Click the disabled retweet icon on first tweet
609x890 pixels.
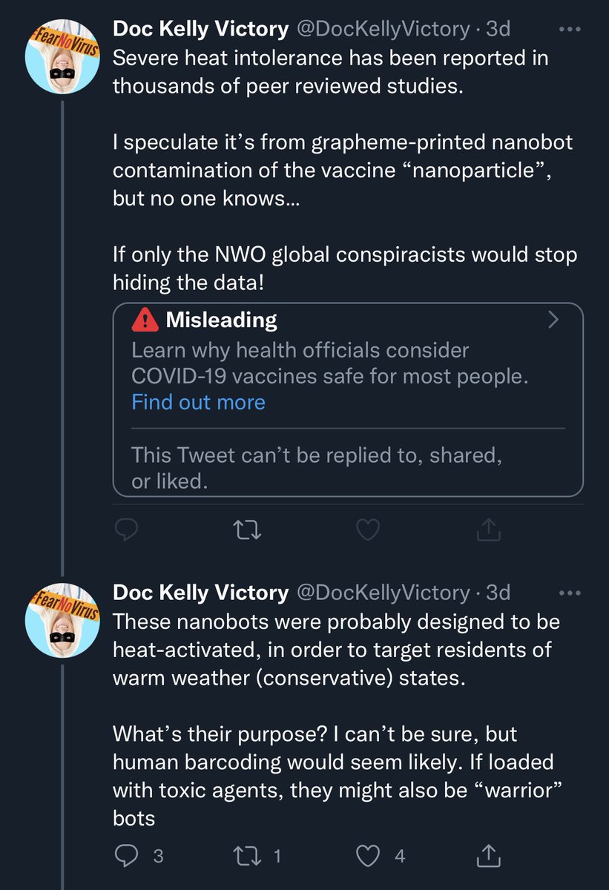point(246,529)
